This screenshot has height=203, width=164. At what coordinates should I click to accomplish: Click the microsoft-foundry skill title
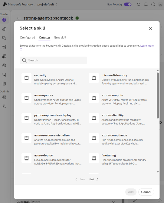pyautogui.click(x=114, y=75)
